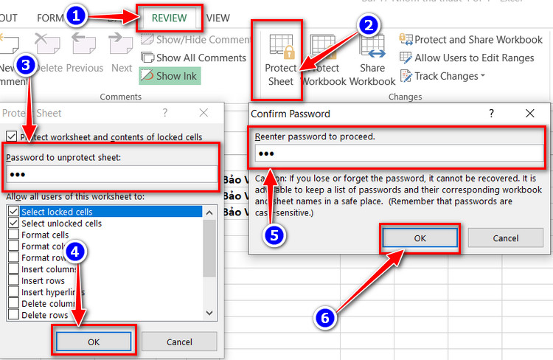553x360 pixels.
Task: Click Protect and Share Workbook
Action: (x=471, y=40)
